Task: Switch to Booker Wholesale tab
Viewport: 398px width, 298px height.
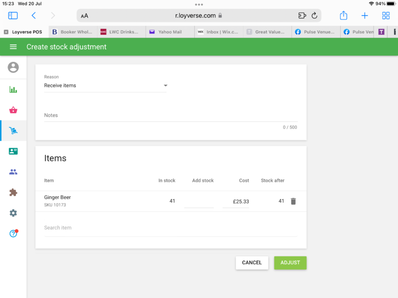Action: [x=73, y=32]
